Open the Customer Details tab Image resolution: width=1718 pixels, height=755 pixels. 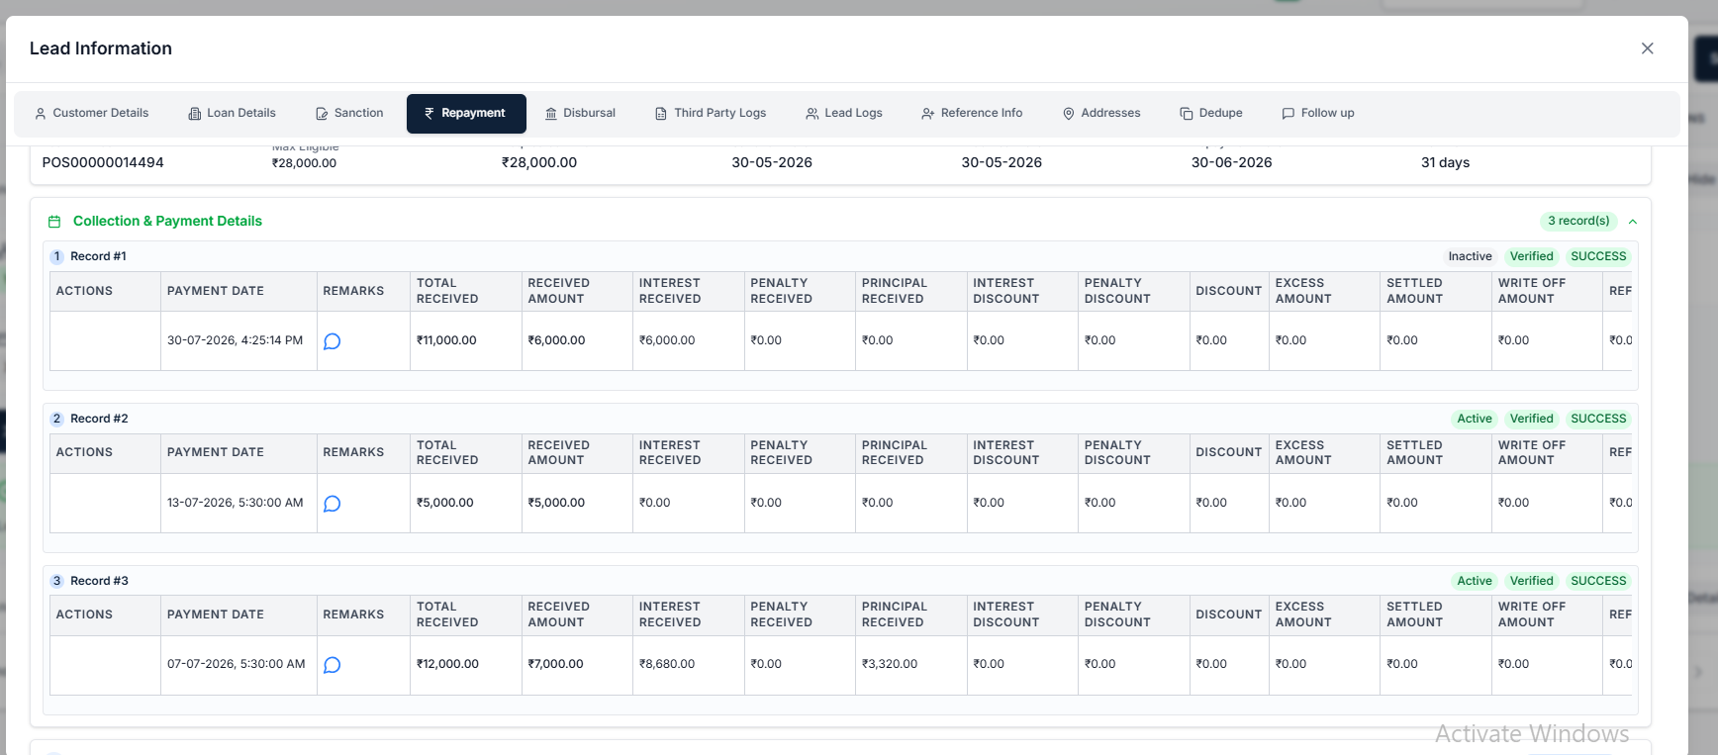(x=91, y=113)
